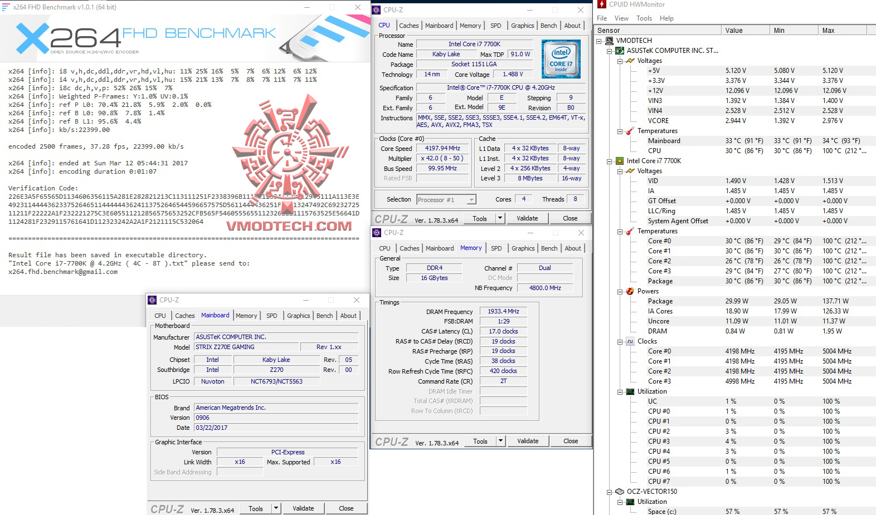876x515 pixels.
Task: Click the CPU-Z title icon of the Memory tab window
Action: (x=377, y=233)
